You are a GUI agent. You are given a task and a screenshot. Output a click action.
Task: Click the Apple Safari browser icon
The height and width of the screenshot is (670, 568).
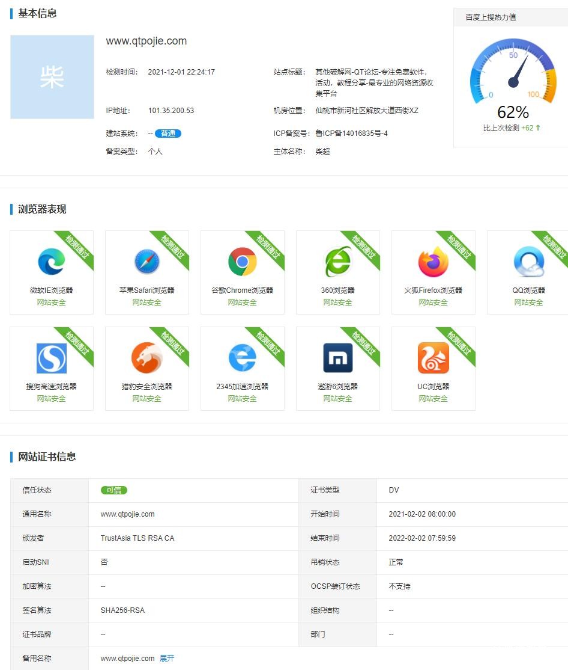(147, 262)
